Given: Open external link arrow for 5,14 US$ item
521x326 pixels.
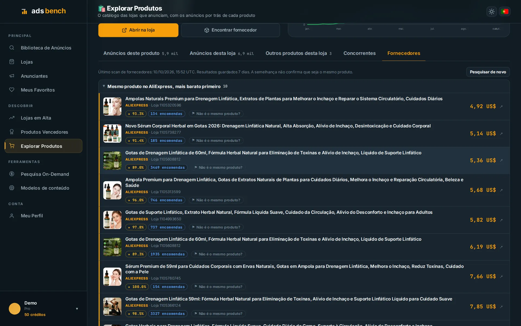Looking at the screenshot, I should (501, 134).
